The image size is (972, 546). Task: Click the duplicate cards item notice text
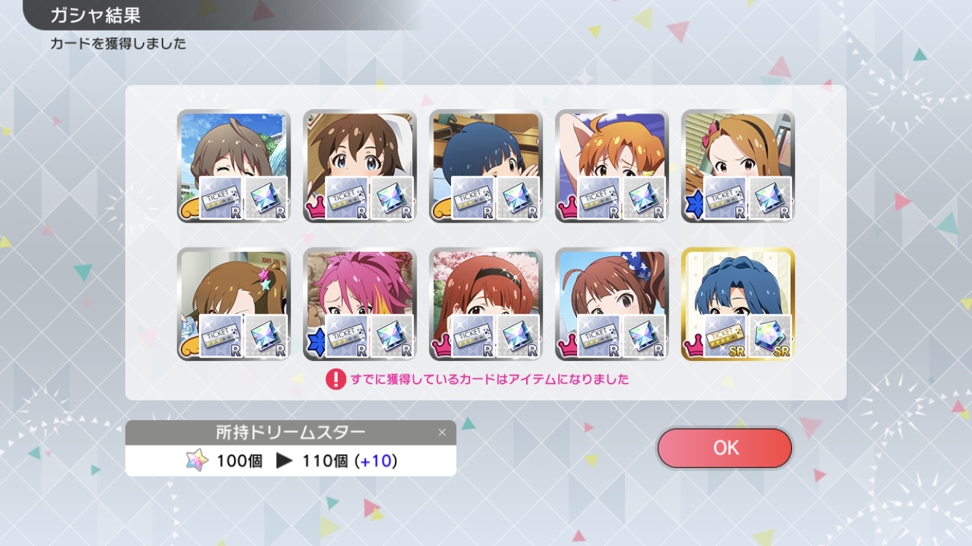point(490,379)
